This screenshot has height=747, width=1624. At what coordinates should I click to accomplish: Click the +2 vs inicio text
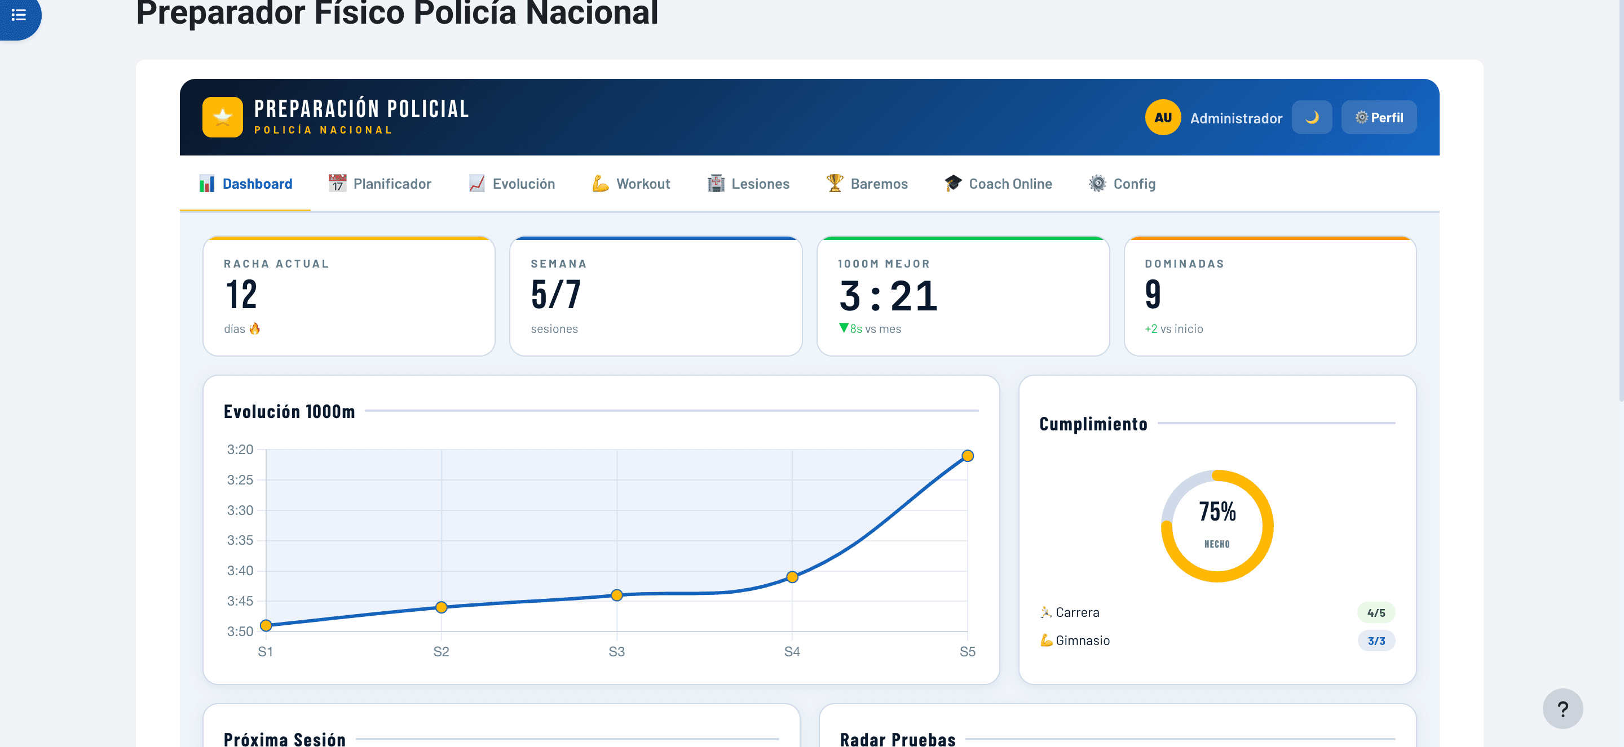click(x=1174, y=329)
